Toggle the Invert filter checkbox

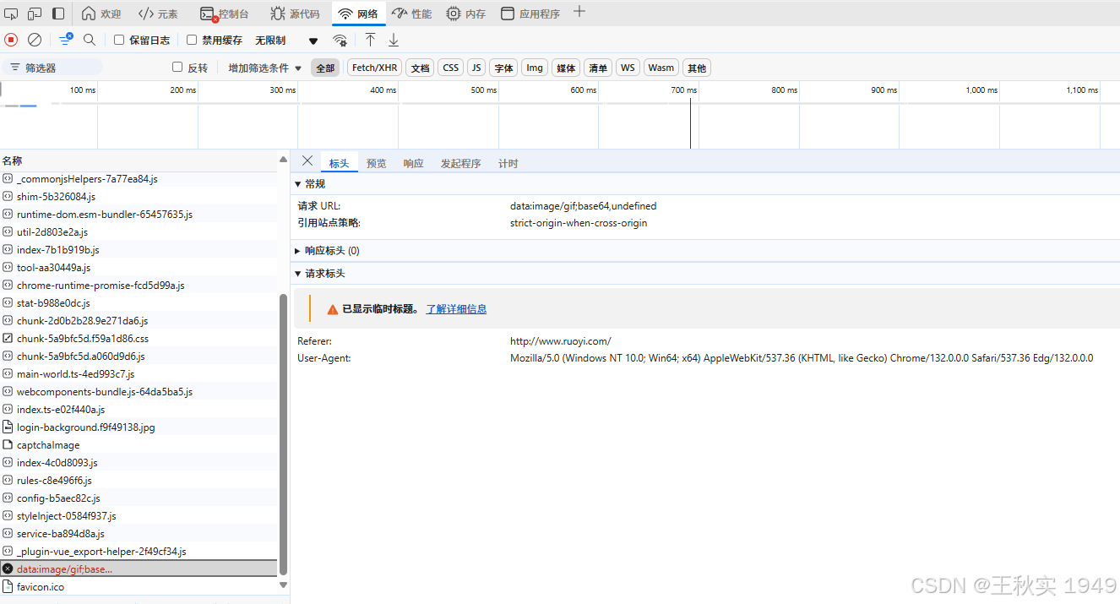click(177, 68)
